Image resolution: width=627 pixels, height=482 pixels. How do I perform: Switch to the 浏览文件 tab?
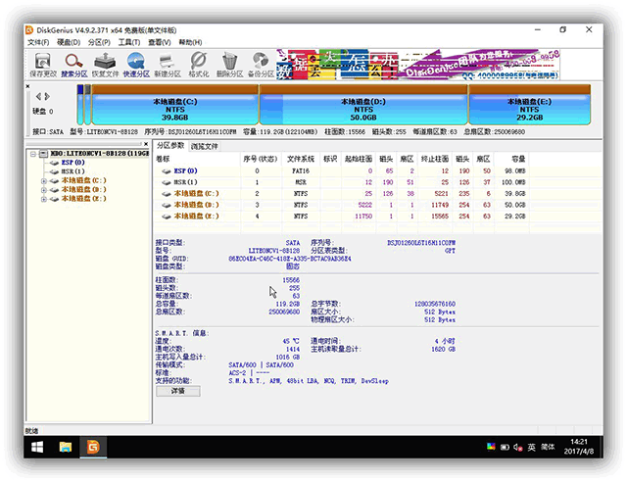pyautogui.click(x=205, y=146)
